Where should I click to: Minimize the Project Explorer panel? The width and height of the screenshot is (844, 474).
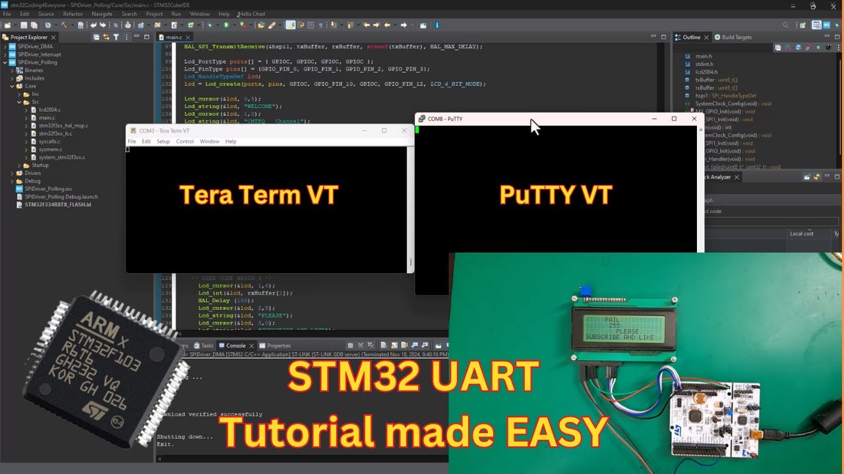136,36
